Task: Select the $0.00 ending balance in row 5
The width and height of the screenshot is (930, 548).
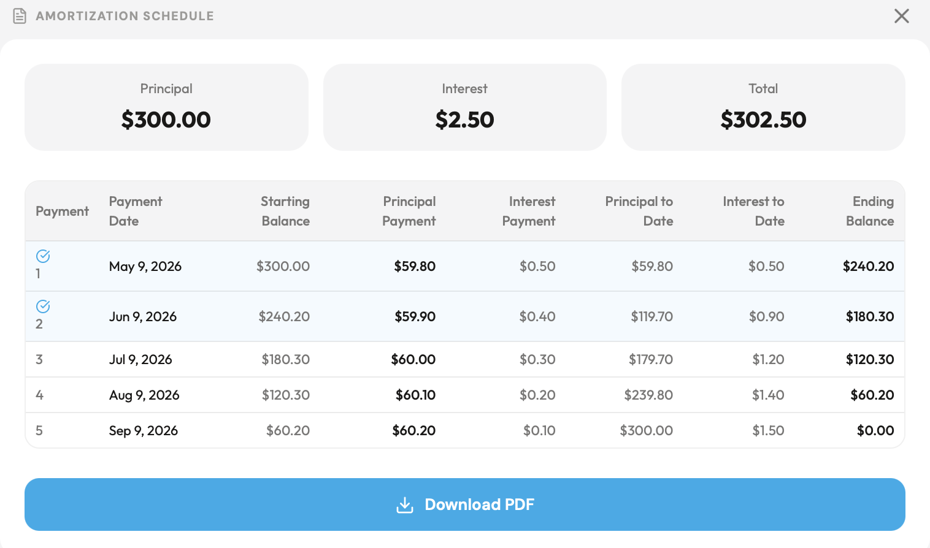Action: click(875, 430)
